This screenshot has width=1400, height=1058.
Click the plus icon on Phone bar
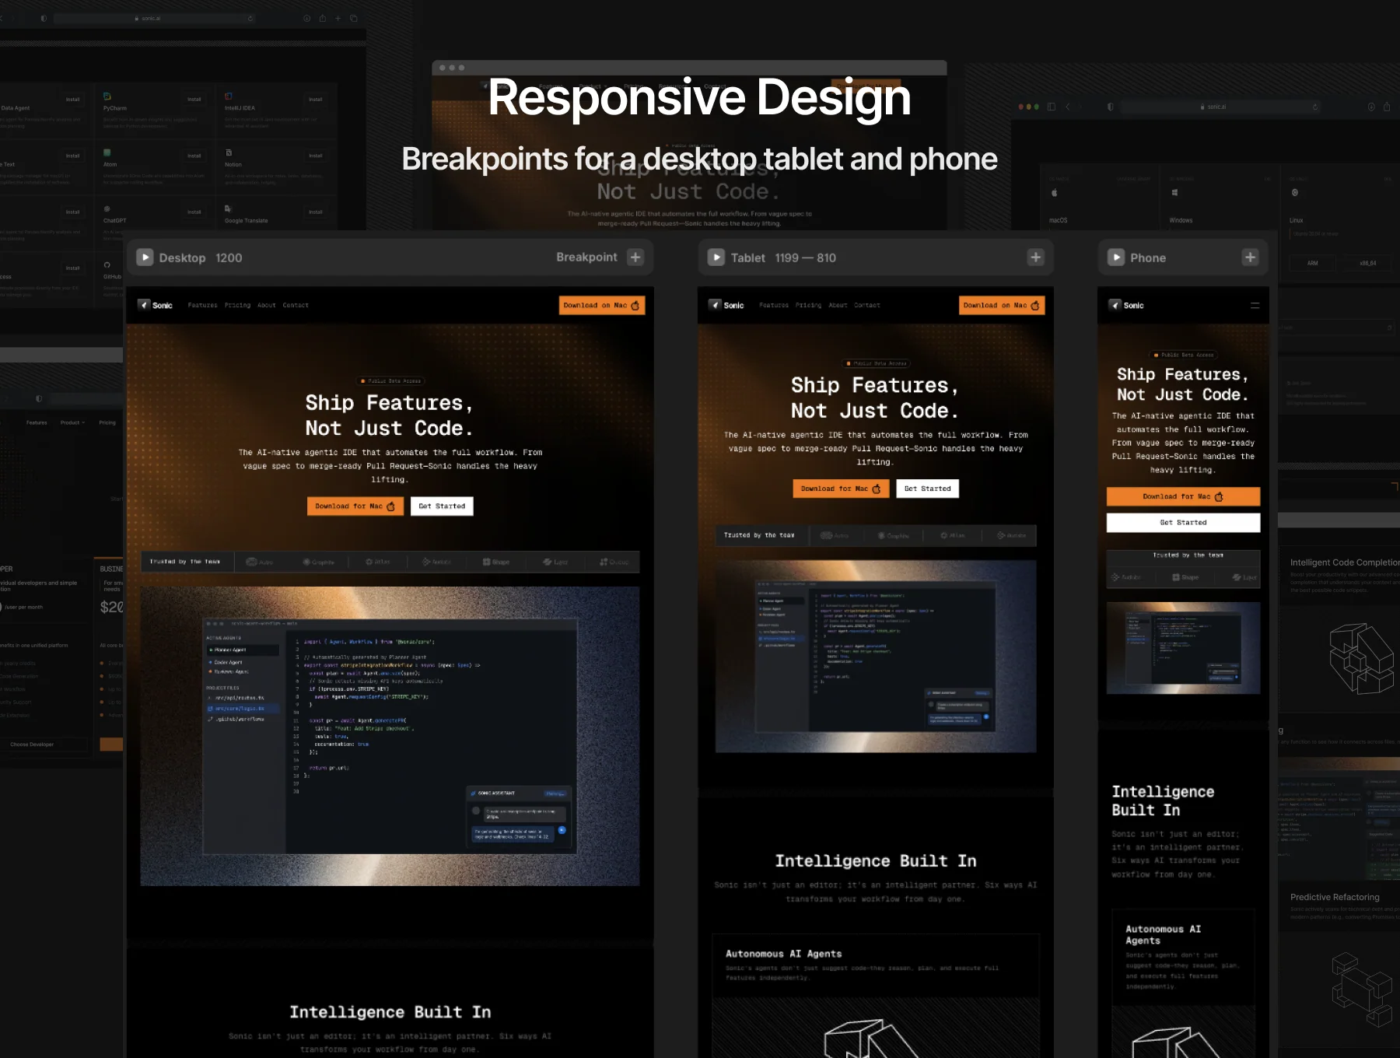point(1250,257)
